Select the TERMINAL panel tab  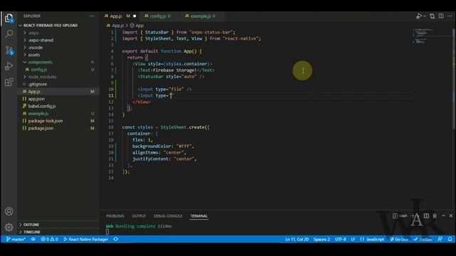pyautogui.click(x=199, y=216)
